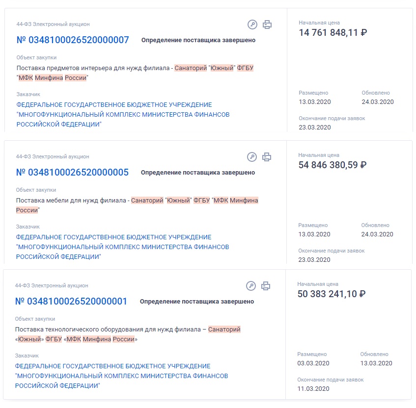The image size is (416, 408).
Task: Click the status text beside № 0348100026520000001
Action: pos(197,302)
